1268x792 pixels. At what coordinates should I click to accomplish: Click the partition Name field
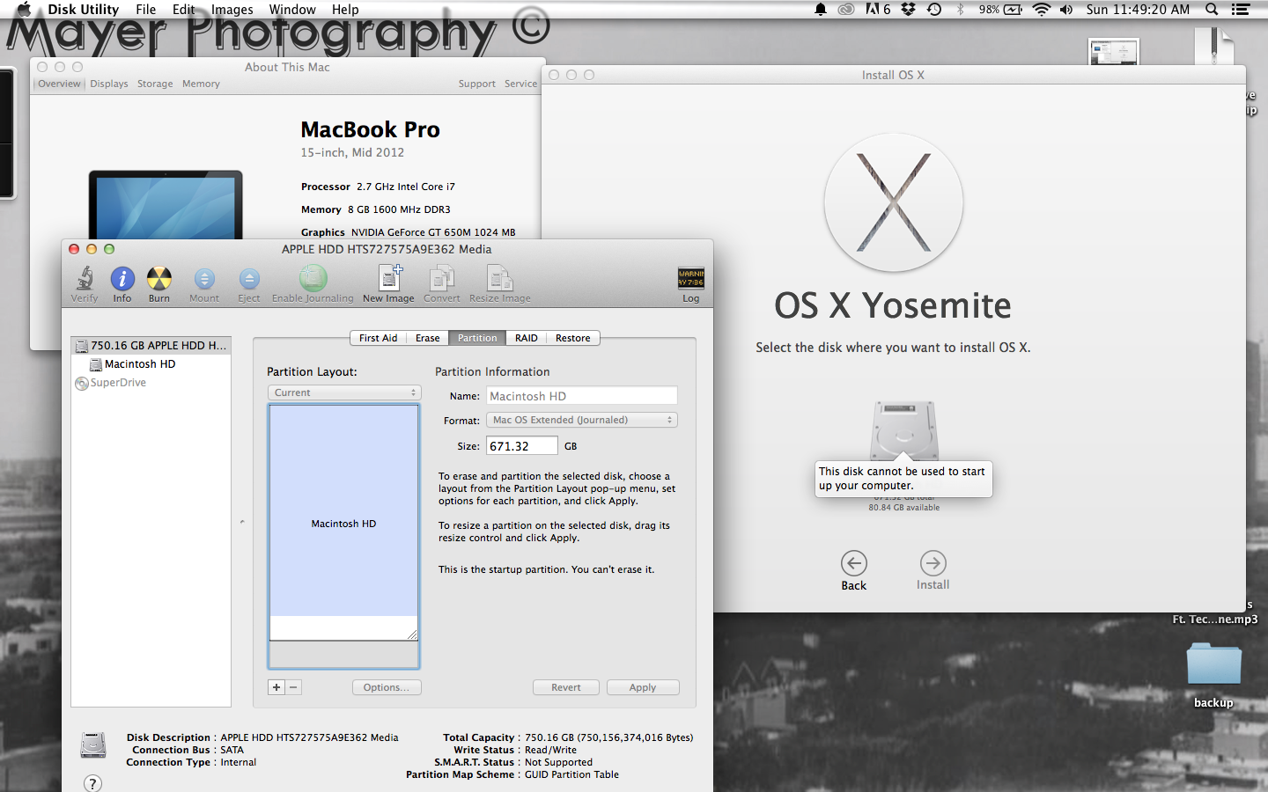[x=582, y=396]
